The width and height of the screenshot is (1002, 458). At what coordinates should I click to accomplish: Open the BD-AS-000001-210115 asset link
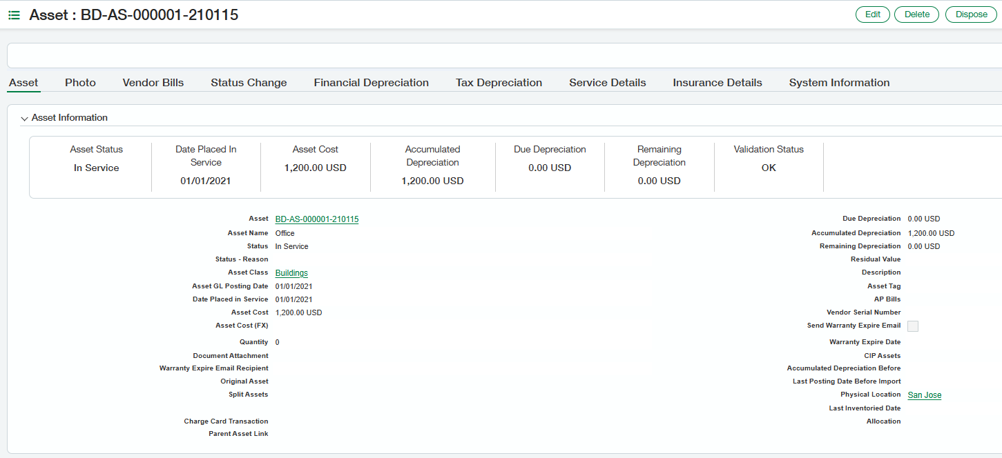coord(316,219)
